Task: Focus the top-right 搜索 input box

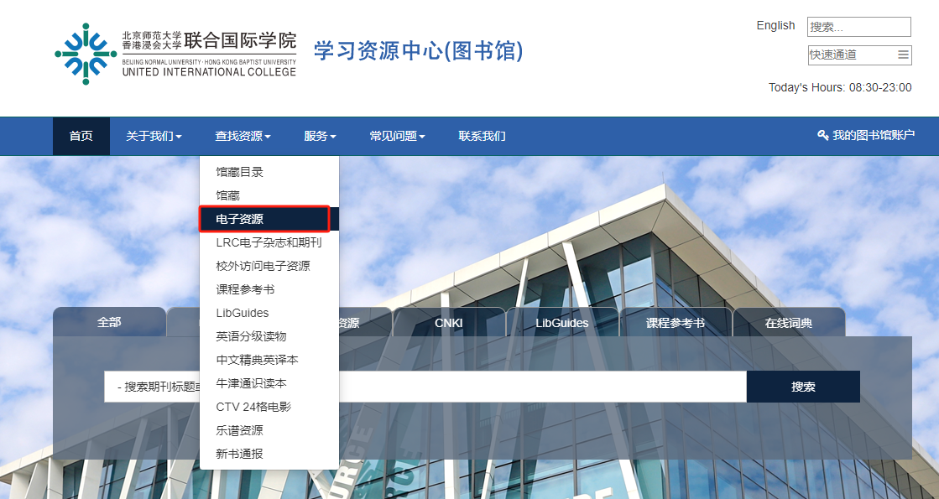Action: point(858,27)
